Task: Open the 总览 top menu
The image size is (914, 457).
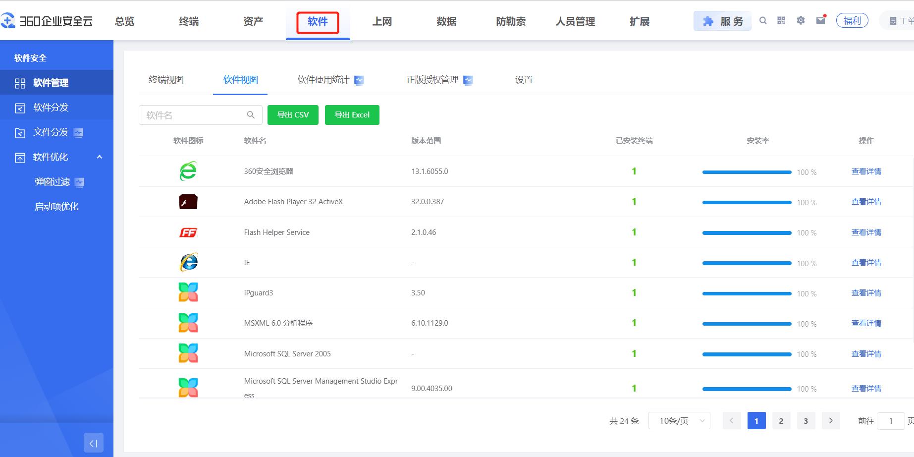Action: click(x=124, y=21)
